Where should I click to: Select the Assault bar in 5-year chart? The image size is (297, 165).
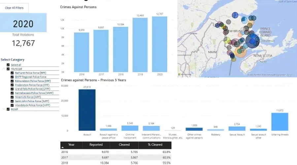[87, 110]
